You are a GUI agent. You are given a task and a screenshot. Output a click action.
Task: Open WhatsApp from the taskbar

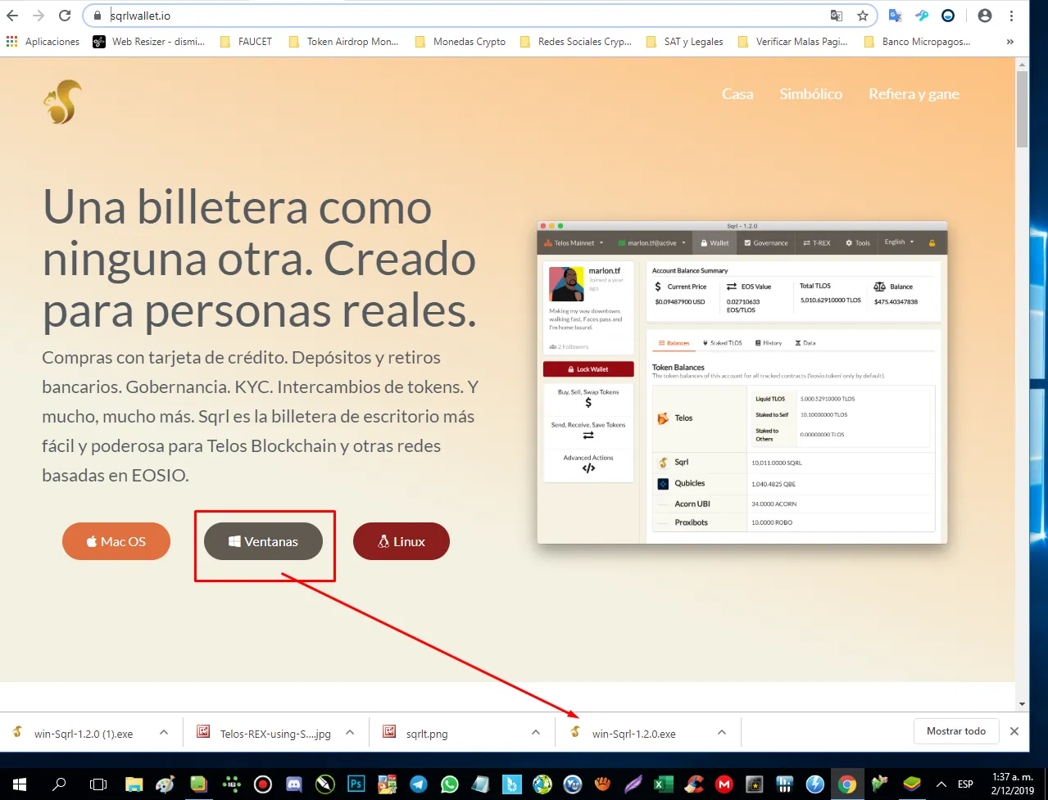pyautogui.click(x=450, y=784)
